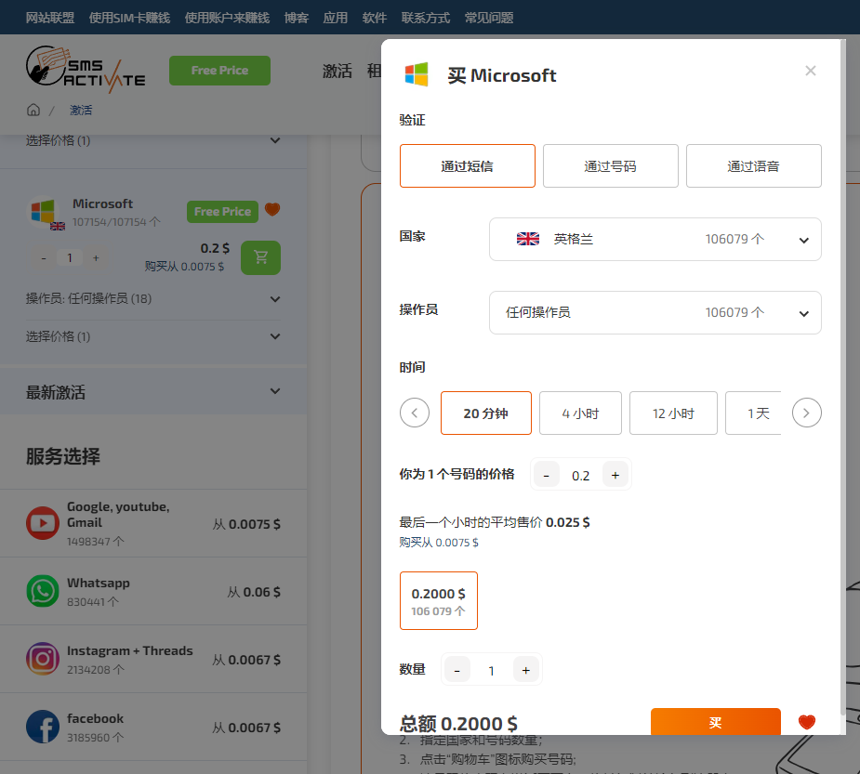Open 软件 in the top menu
Viewport: 860px width, 774px height.
[x=374, y=18]
